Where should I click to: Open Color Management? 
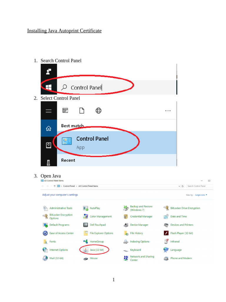(97, 216)
